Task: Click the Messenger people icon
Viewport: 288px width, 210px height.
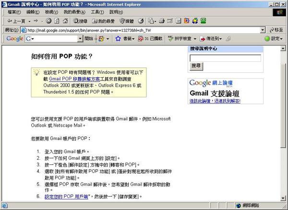Action: (195, 21)
